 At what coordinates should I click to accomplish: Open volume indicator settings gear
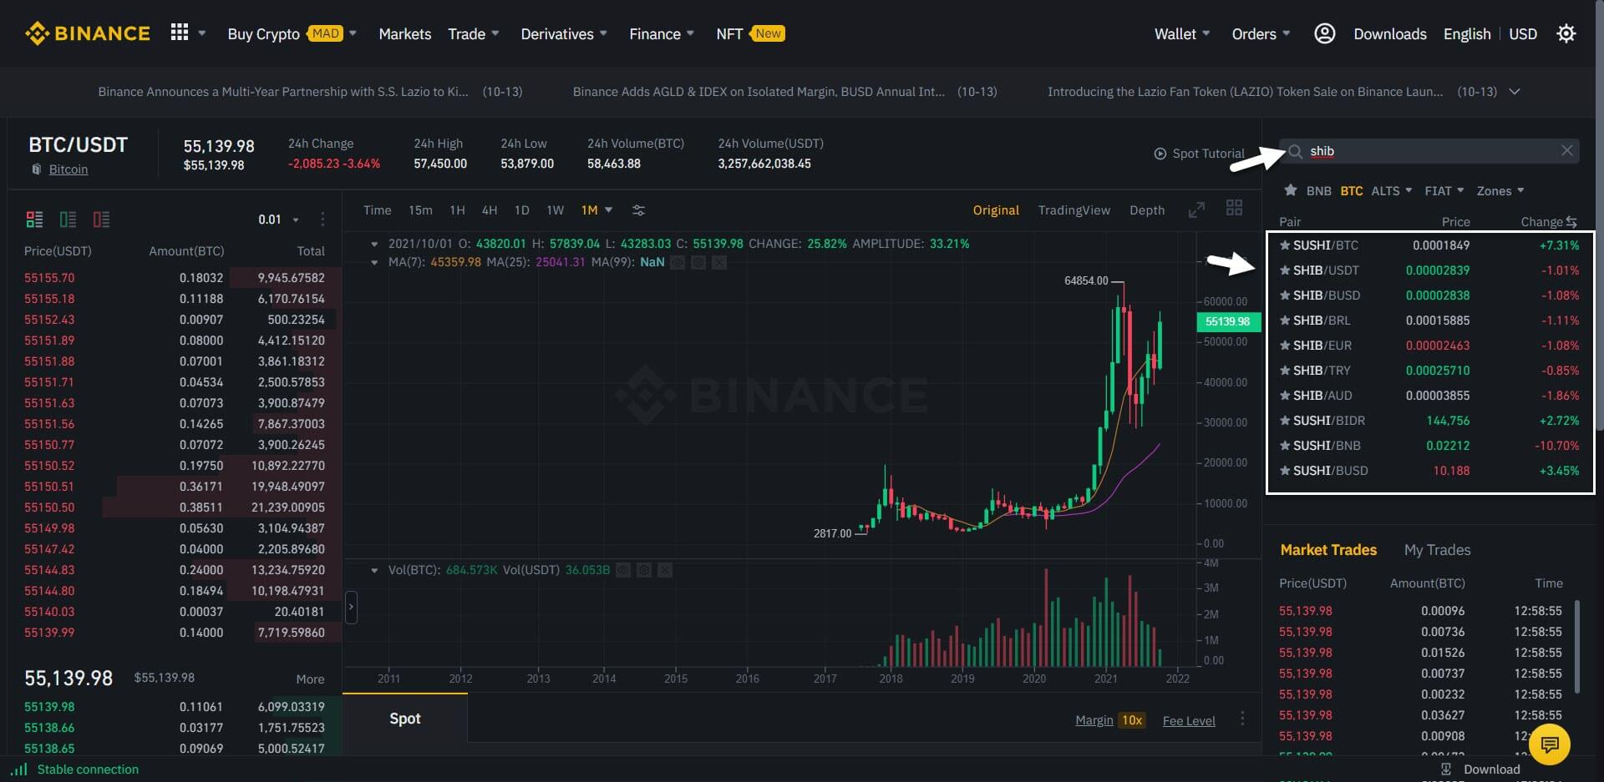point(644,570)
